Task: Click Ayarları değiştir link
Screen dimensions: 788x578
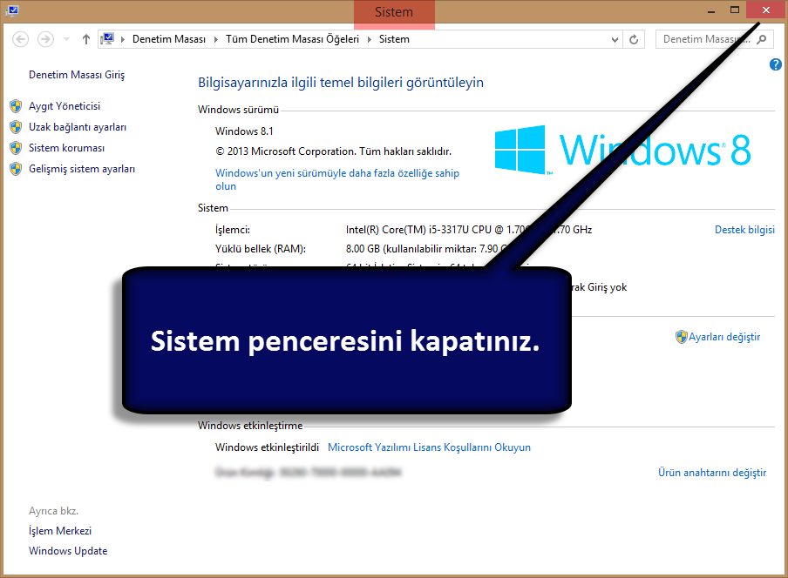Action: tap(724, 337)
